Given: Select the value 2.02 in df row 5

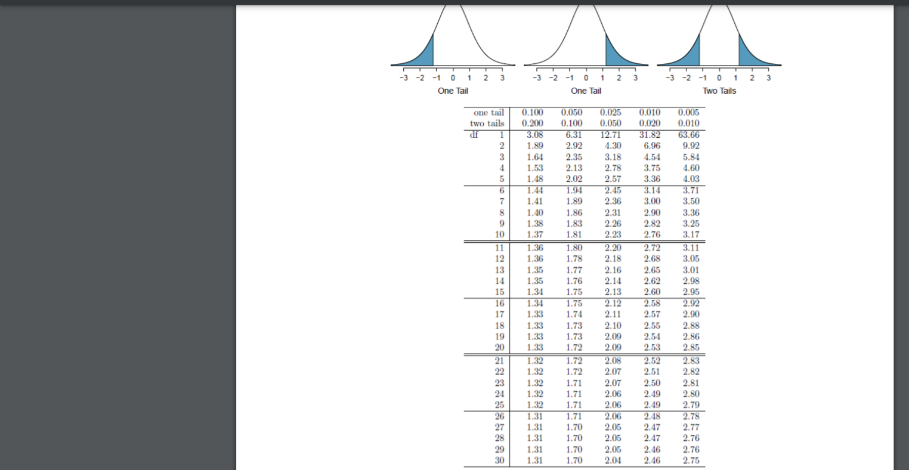Looking at the screenshot, I should [x=574, y=179].
